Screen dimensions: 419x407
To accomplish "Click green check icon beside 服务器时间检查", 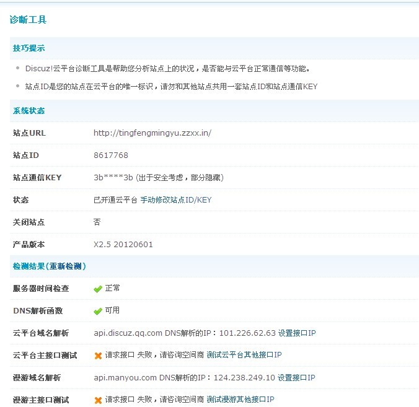I will click(97, 289).
